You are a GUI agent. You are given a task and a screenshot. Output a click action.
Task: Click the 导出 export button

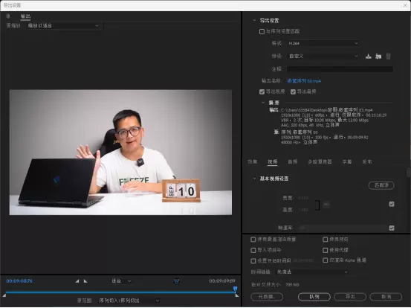pyautogui.click(x=350, y=297)
